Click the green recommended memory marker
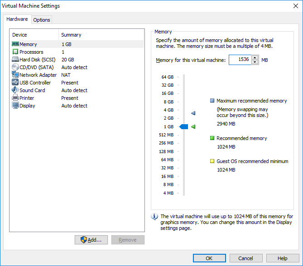The height and width of the screenshot is (266, 303). click(x=193, y=126)
